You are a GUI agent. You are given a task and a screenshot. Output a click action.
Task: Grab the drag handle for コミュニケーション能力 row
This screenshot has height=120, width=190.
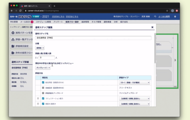38,98
